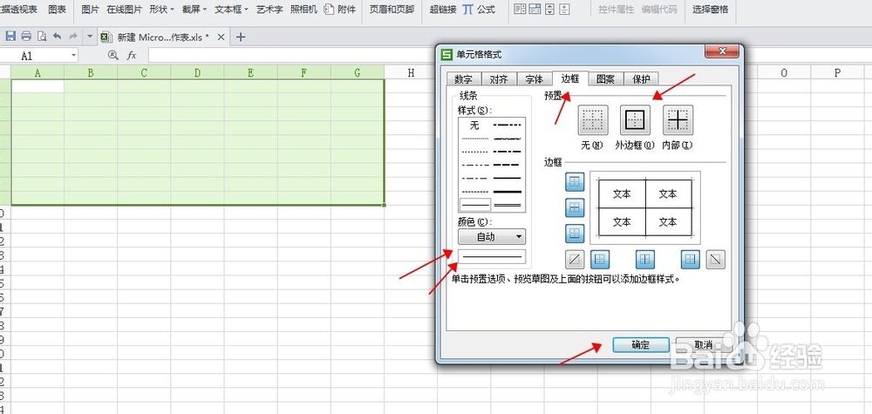The image size is (872, 414).
Task: Open Print Preview from quick access toolbar
Action: [42, 36]
